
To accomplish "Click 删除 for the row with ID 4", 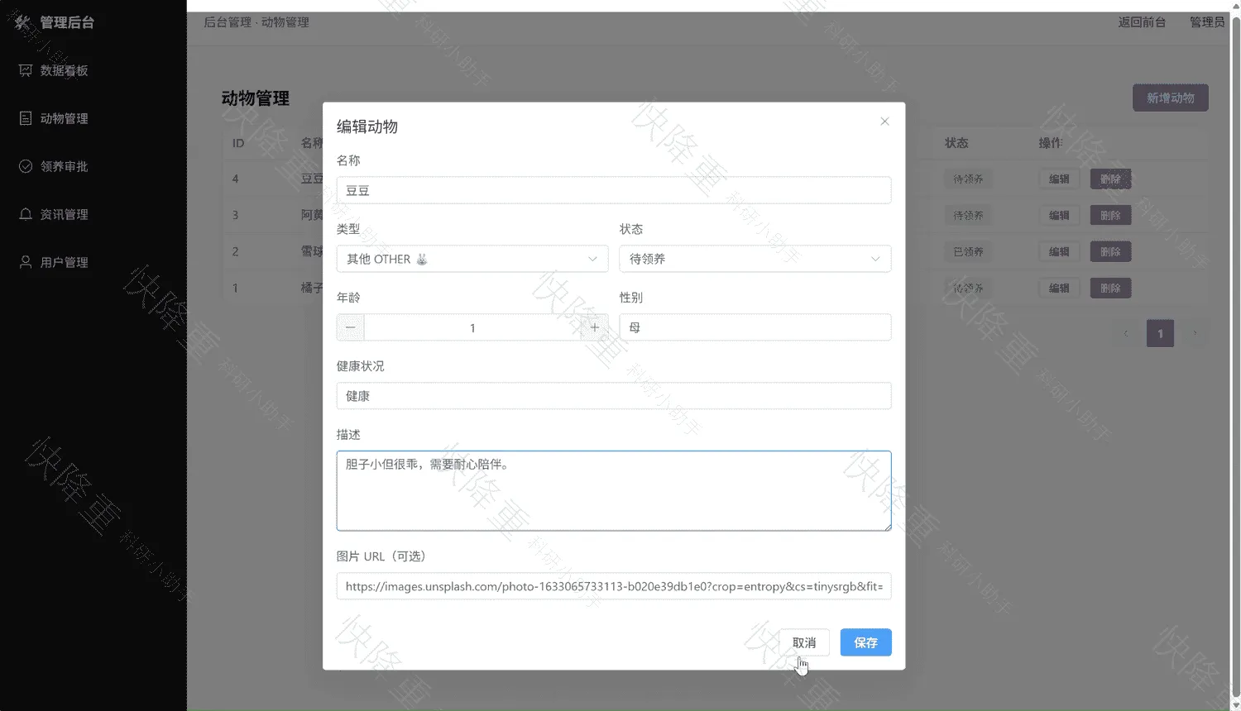I will click(x=1110, y=179).
